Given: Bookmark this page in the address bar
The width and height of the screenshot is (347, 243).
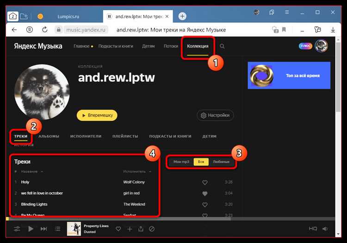Looking at the screenshot, I should click(x=284, y=30).
